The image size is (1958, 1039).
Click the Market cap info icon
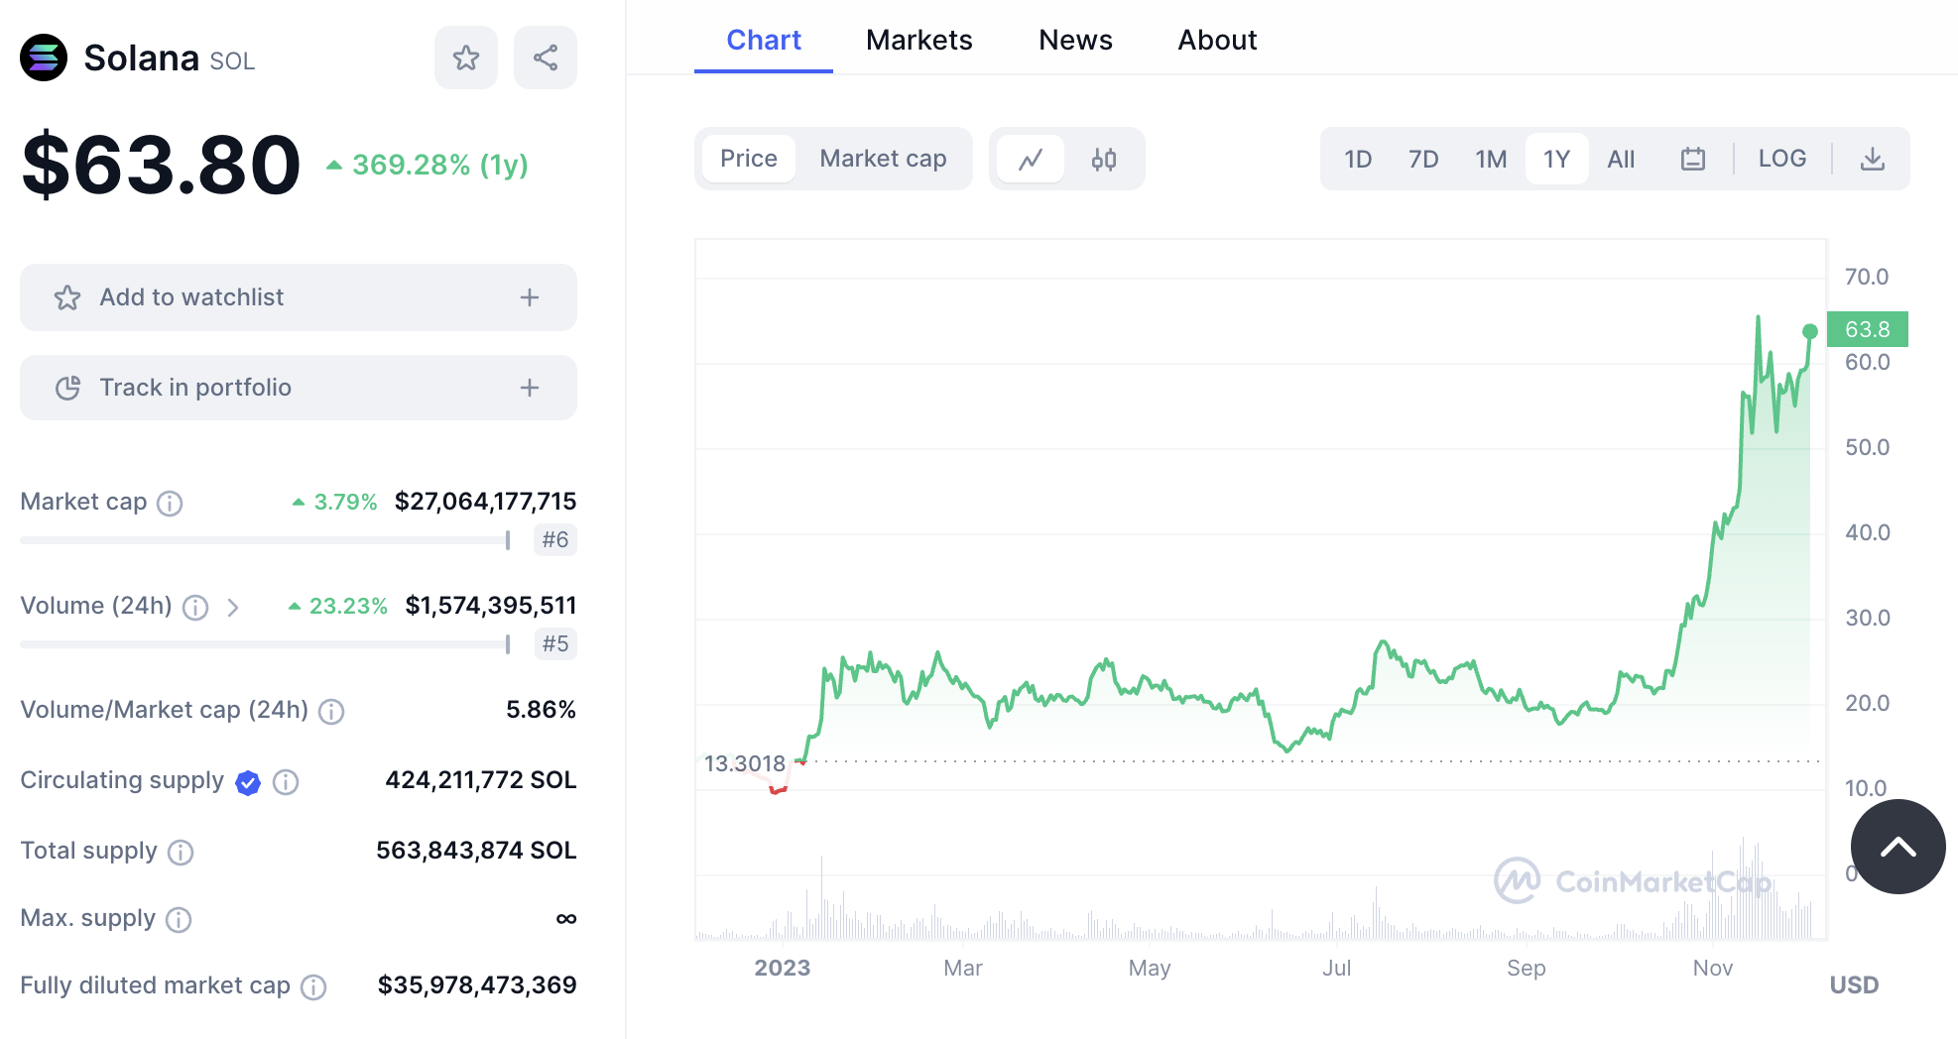tap(171, 504)
